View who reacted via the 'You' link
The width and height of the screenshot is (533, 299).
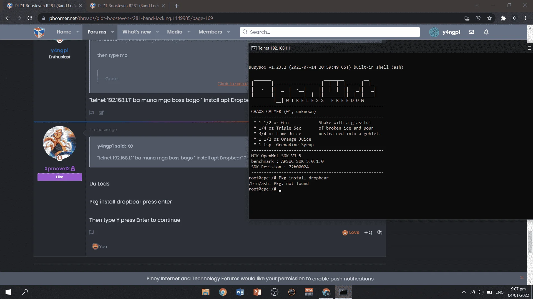[x=103, y=247]
